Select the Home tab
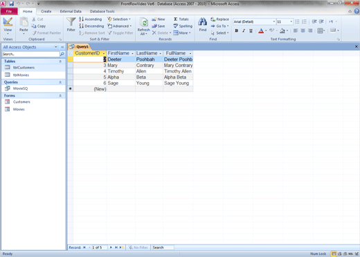 pos(28,11)
